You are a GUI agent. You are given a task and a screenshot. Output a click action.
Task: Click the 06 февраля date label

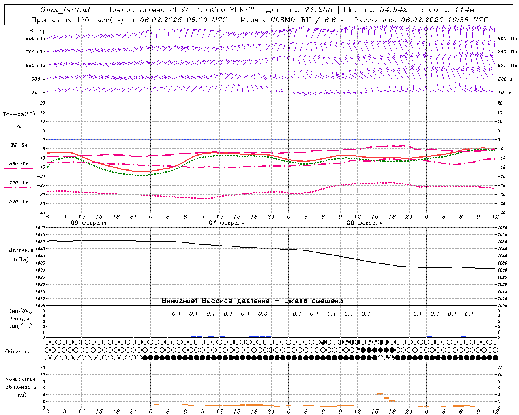(x=89, y=223)
